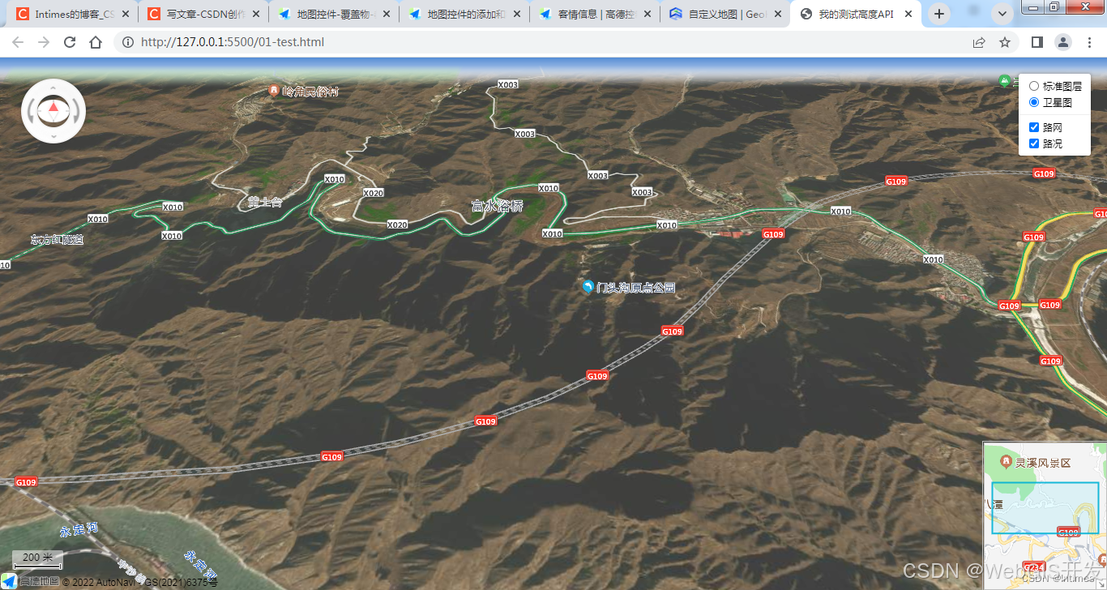The height and width of the screenshot is (590, 1107).
Task: Click the G109 label near the scale bar
Action: (26, 482)
